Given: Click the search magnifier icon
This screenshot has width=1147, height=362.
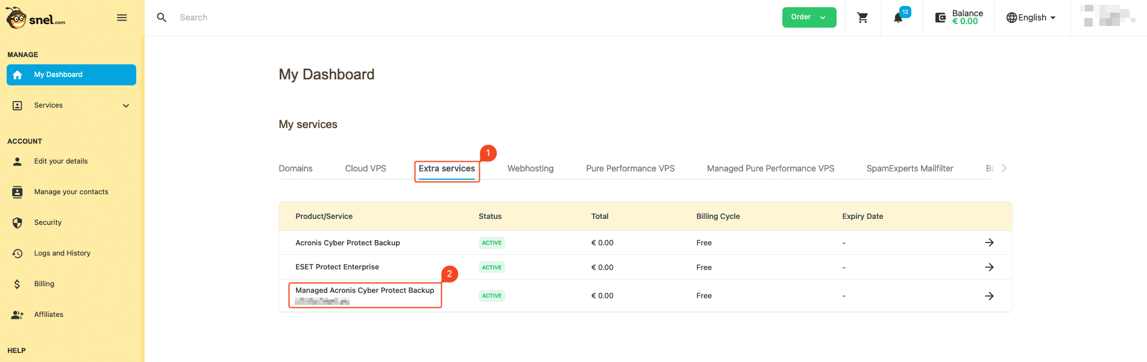Looking at the screenshot, I should [x=162, y=17].
